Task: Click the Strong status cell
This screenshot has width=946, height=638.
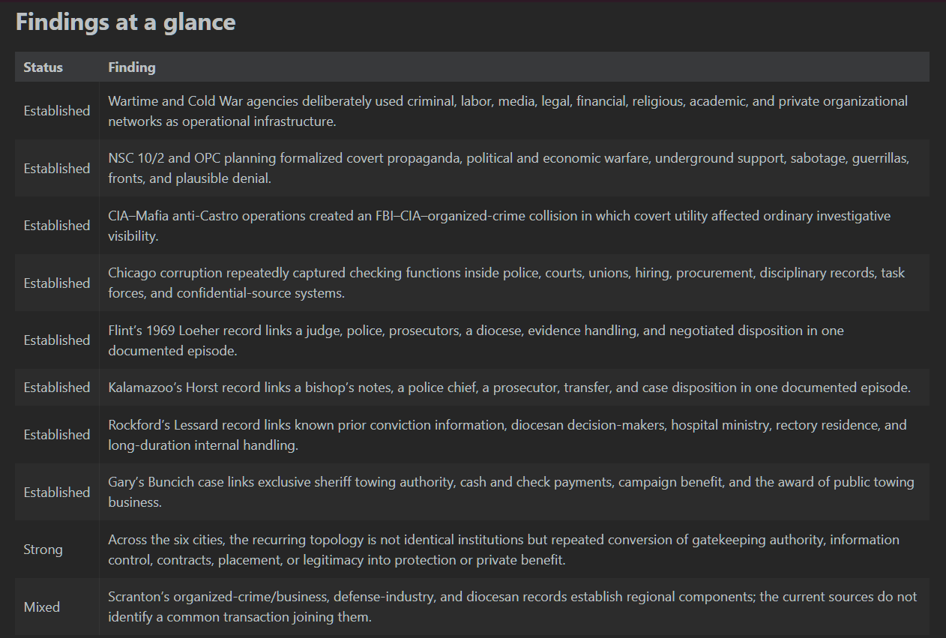Action: [43, 550]
